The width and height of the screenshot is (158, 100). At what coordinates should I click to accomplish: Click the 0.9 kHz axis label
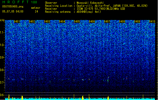pyautogui.click(x=2, y=57)
